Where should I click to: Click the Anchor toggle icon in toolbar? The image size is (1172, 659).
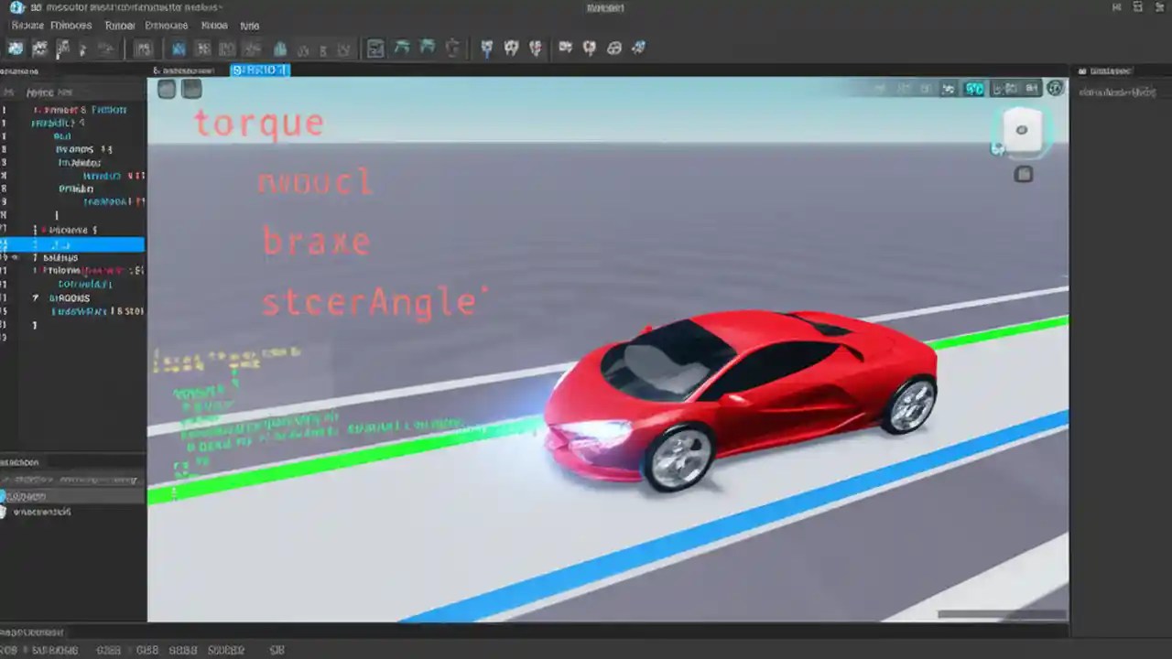(486, 49)
